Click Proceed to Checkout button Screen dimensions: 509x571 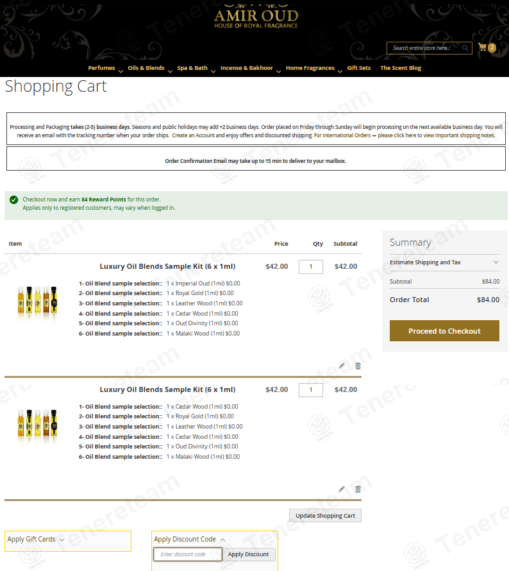[x=444, y=330]
